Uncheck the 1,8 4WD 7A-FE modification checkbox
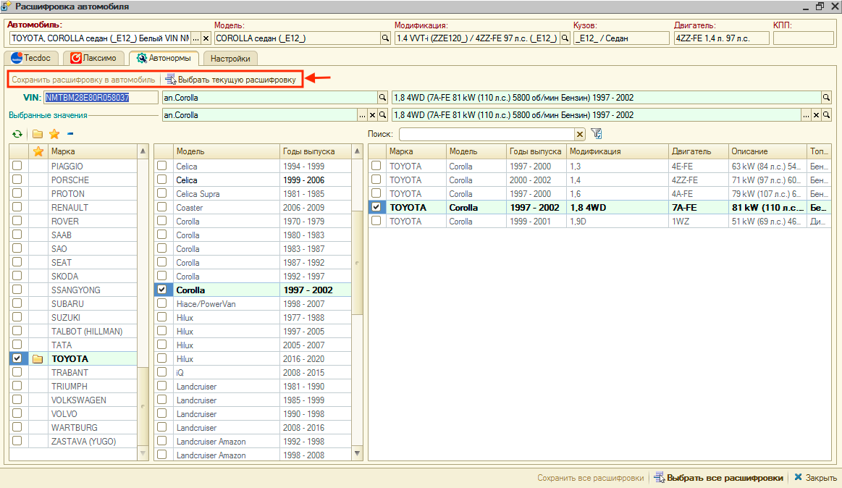Image resolution: width=842 pixels, height=488 pixels. [376, 206]
